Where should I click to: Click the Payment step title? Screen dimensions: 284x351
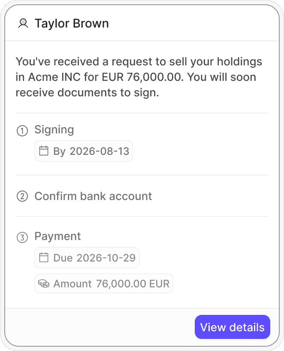(x=57, y=236)
